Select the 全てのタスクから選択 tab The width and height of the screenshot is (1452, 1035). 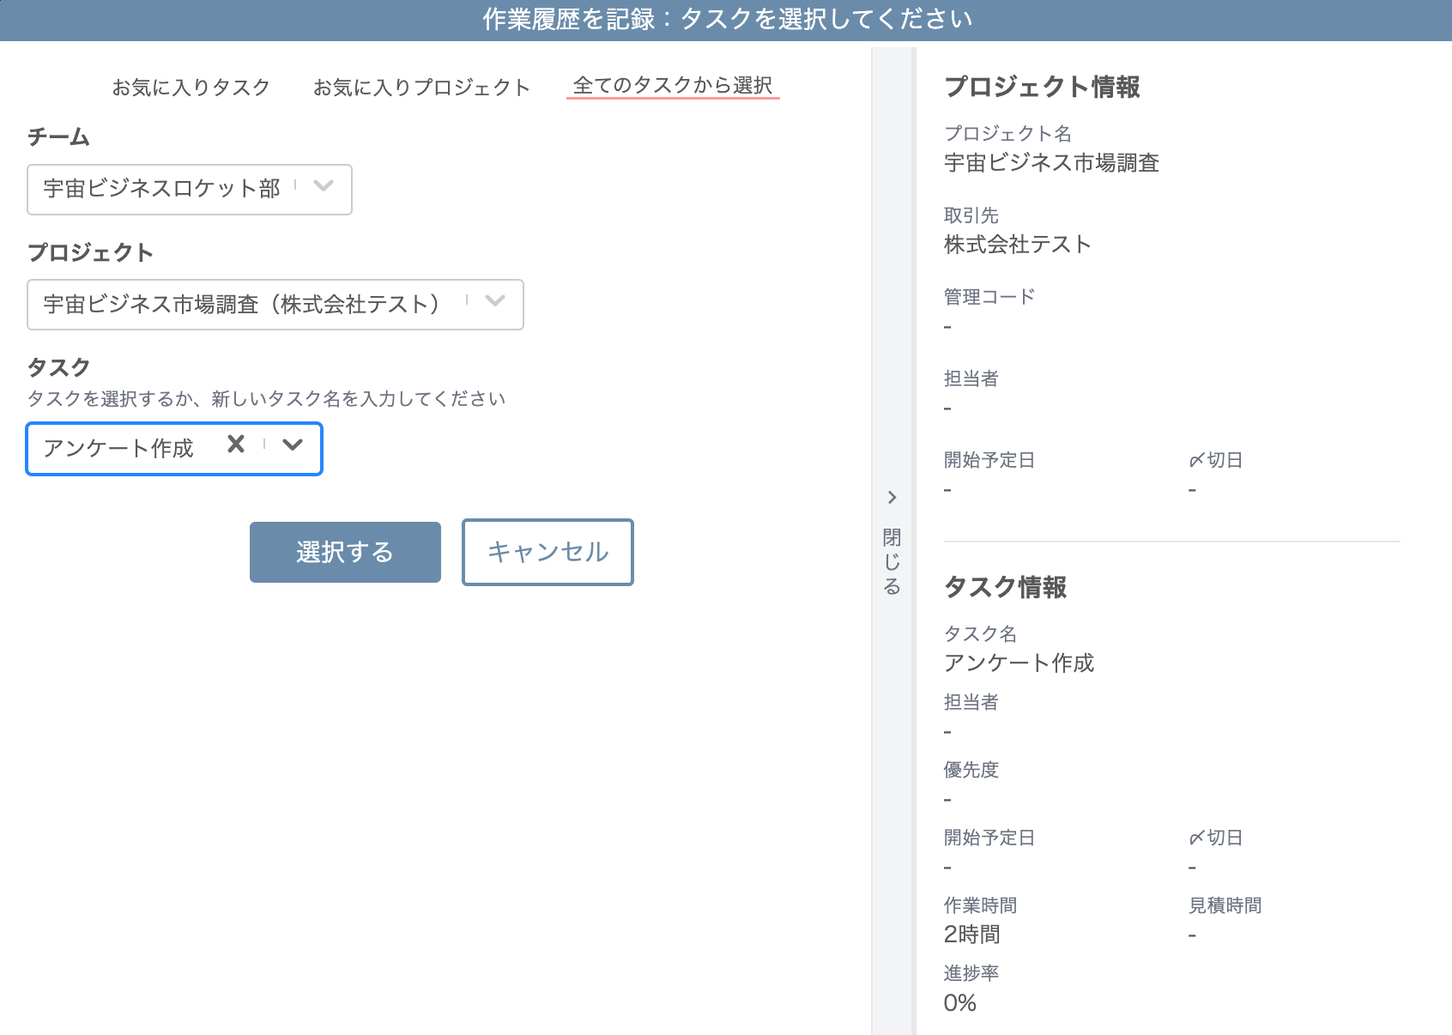(x=673, y=86)
